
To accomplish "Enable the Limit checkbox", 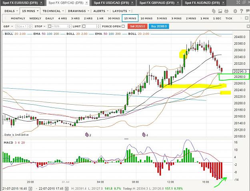I will click(x=84, y=26).
